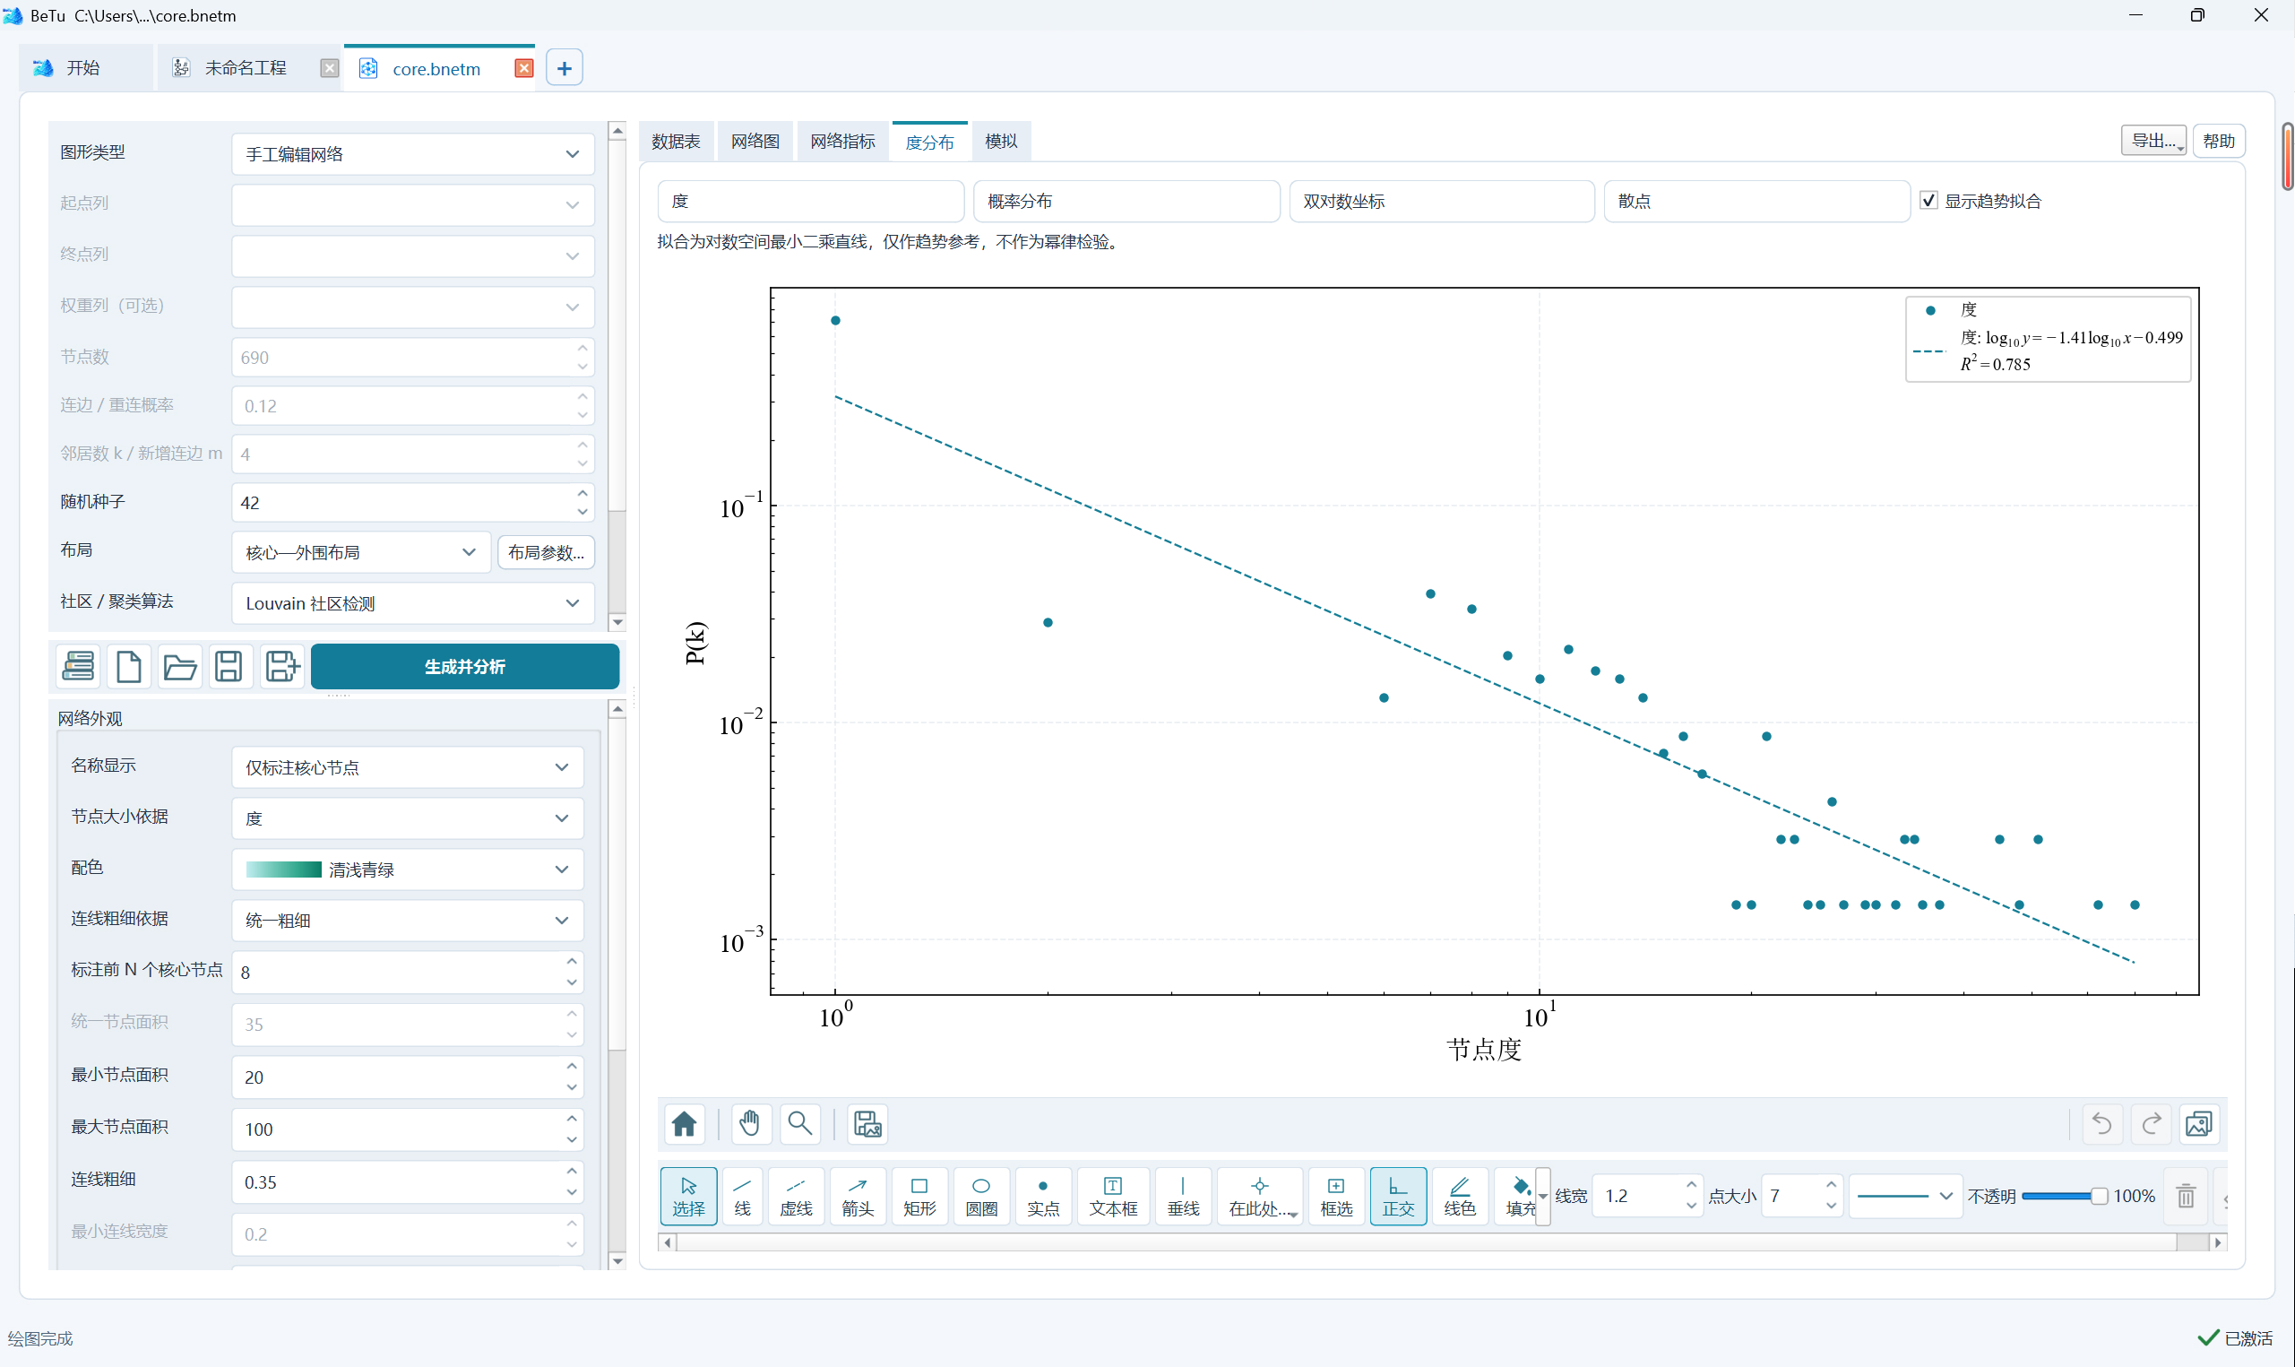Undo the last annotation

[2102, 1124]
